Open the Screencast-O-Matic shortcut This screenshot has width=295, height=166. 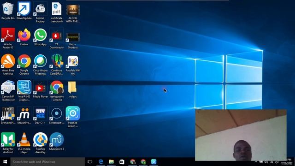click(56, 115)
